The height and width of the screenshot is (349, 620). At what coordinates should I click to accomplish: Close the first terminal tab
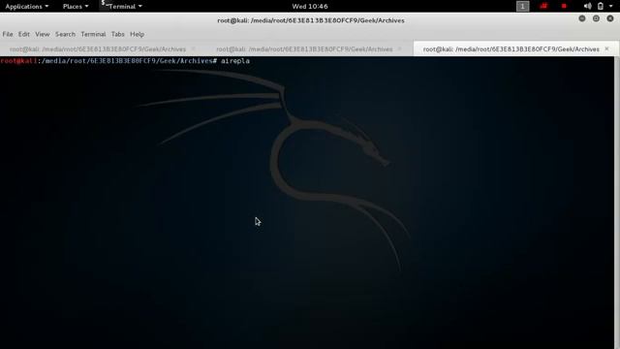(194, 48)
